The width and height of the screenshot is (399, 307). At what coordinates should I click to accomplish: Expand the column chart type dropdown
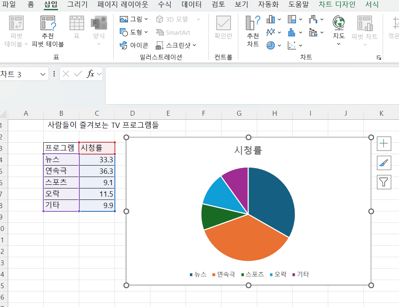(x=274, y=19)
